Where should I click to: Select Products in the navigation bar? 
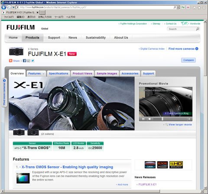(32, 38)
